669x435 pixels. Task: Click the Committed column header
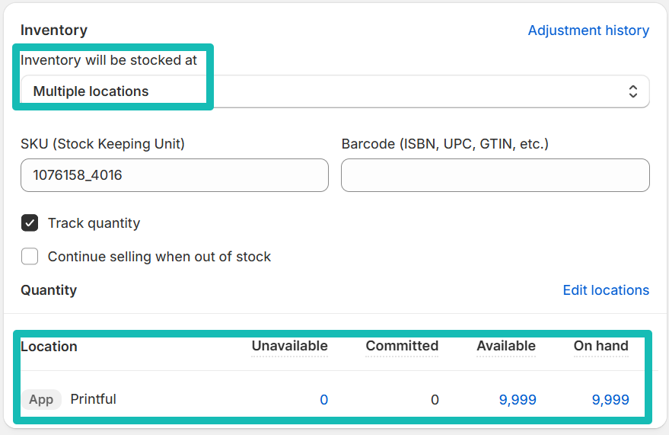(402, 346)
